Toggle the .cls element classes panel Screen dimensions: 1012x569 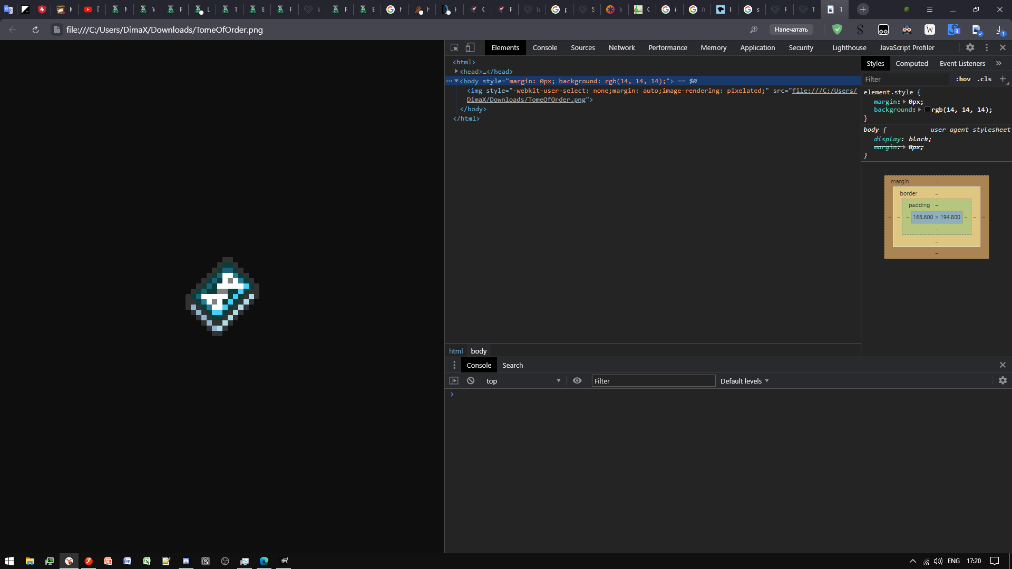(x=984, y=79)
